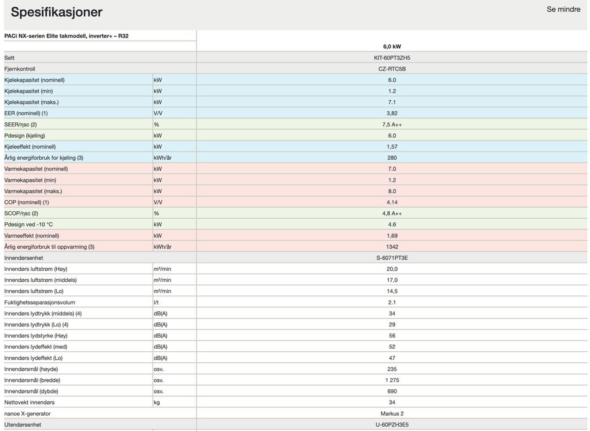
Task: Select the Innendørsmål (høyde) value 235
Action: [391, 370]
